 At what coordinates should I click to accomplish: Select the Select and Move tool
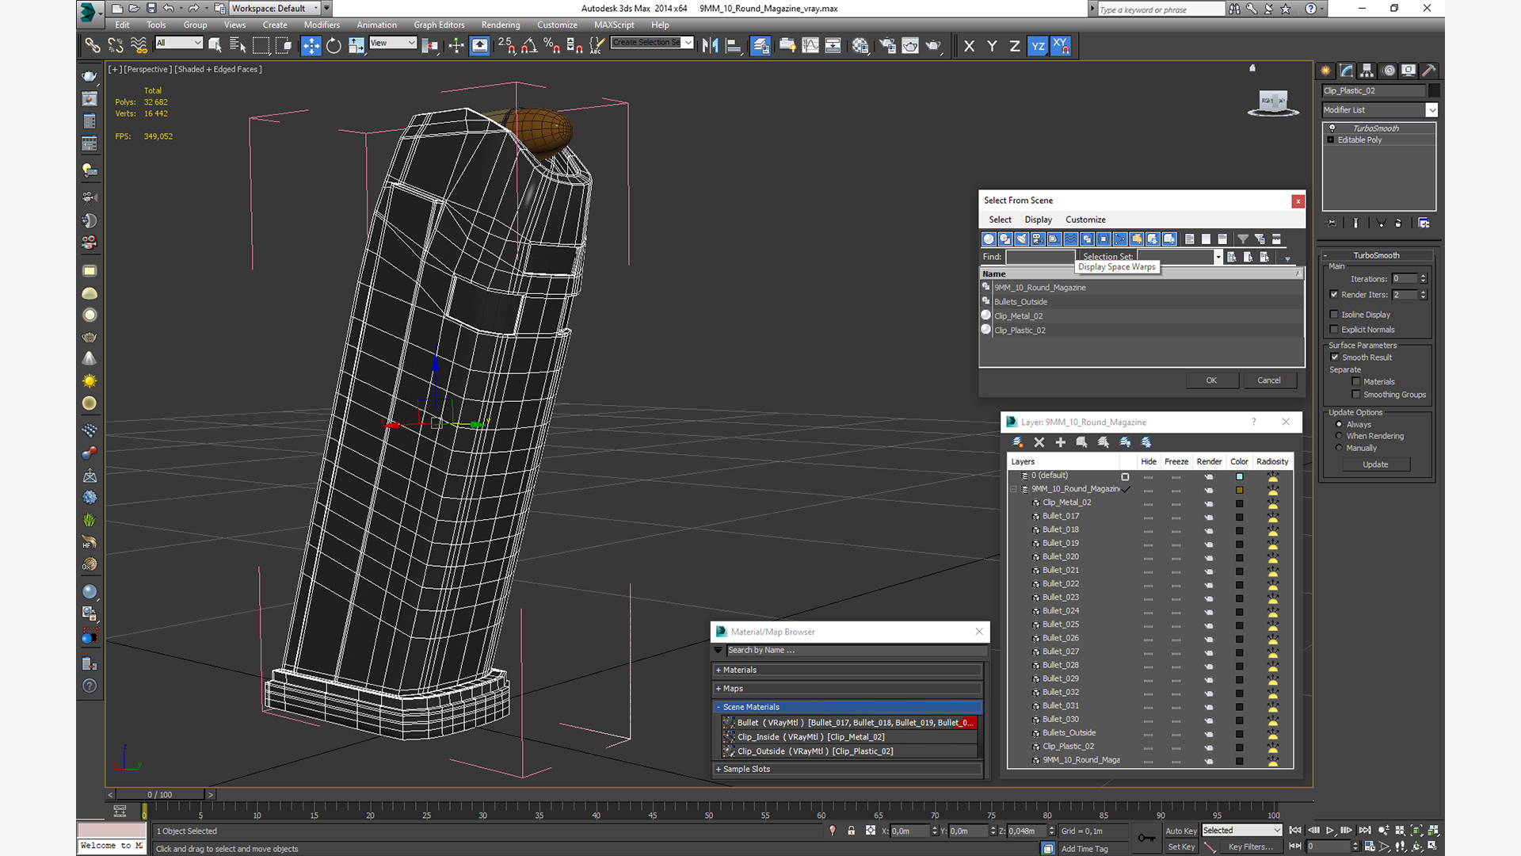(311, 46)
